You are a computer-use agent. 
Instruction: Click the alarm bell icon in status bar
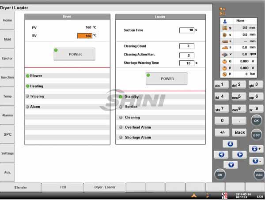point(193,195)
